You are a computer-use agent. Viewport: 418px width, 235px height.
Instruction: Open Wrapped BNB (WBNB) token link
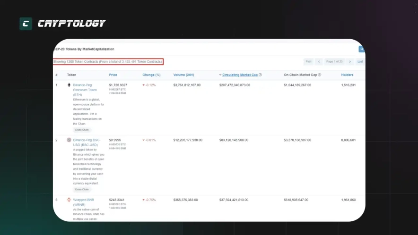(x=83, y=202)
